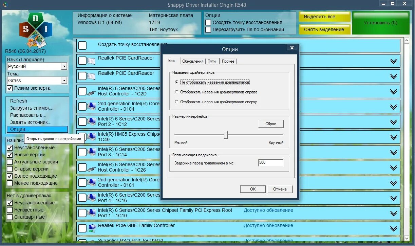The height and width of the screenshot is (246, 415).
Task: Open 'Опции...' menu entry
Action: pyautogui.click(x=37, y=129)
